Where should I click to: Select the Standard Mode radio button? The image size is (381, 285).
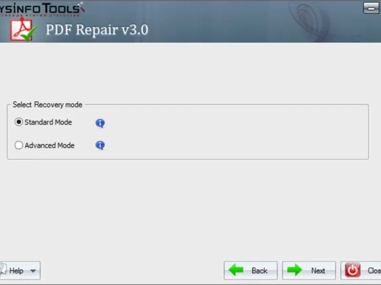coord(19,122)
